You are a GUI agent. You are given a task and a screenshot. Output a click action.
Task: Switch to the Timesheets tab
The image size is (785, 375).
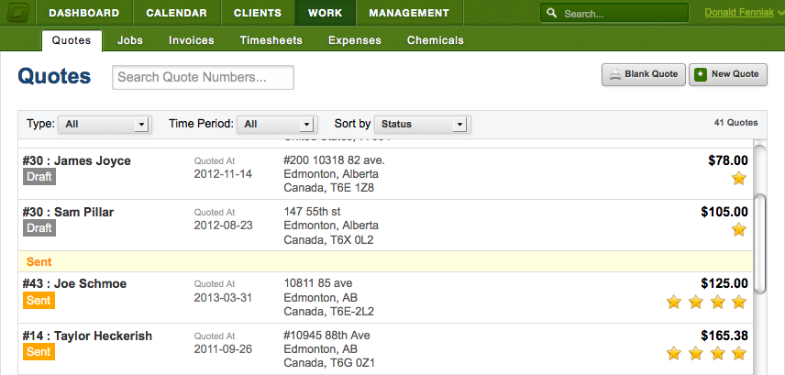click(x=271, y=40)
